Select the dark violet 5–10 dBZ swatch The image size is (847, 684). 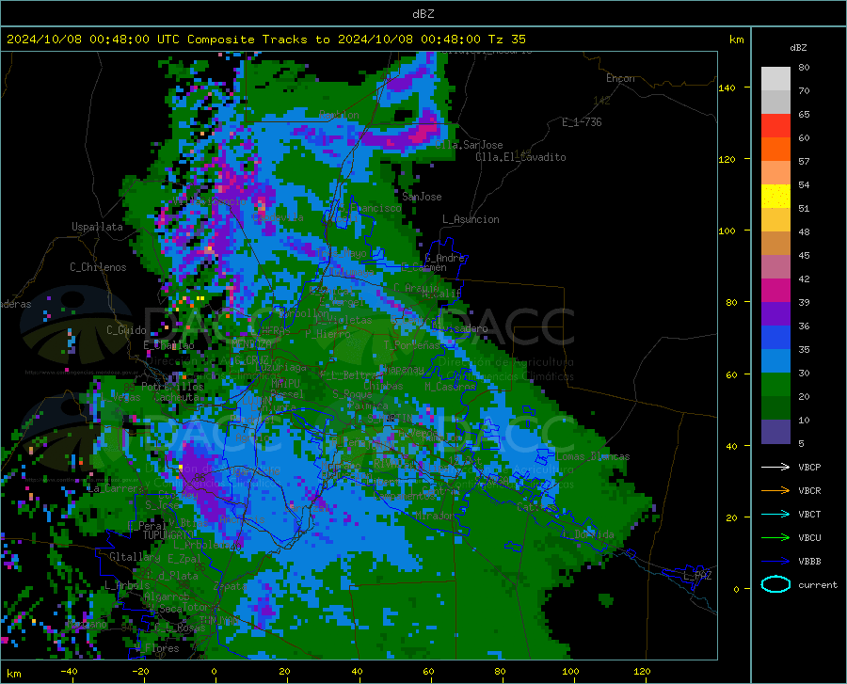pos(775,432)
